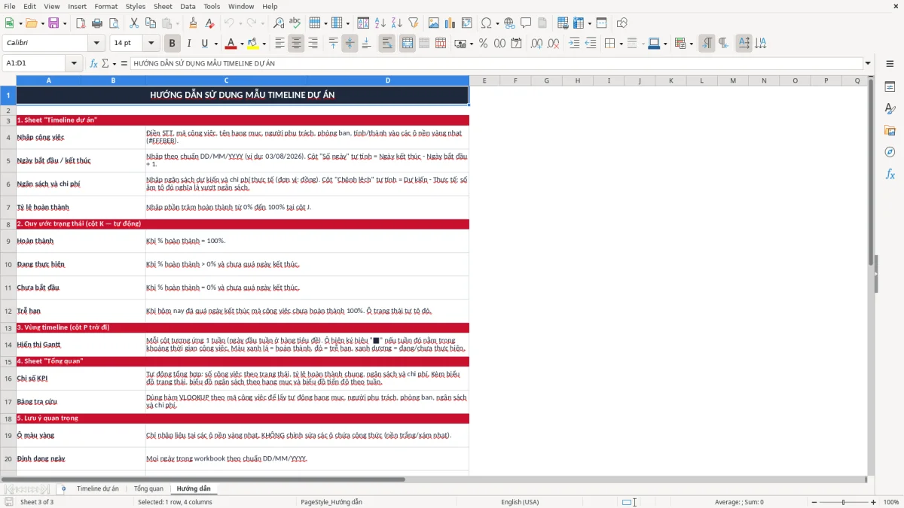Switch to Tổng quan sheet tab
Screen dimensions: 904x508
148,489
